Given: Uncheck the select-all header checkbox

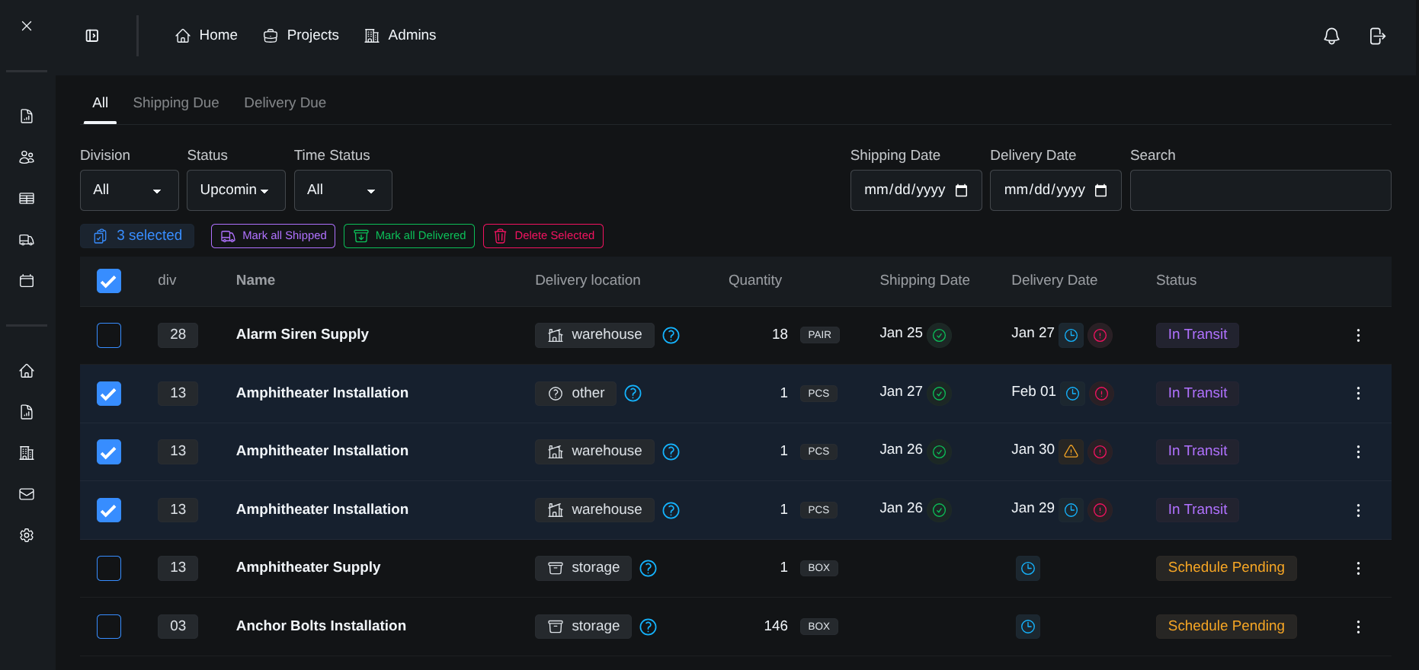Looking at the screenshot, I should pos(109,281).
